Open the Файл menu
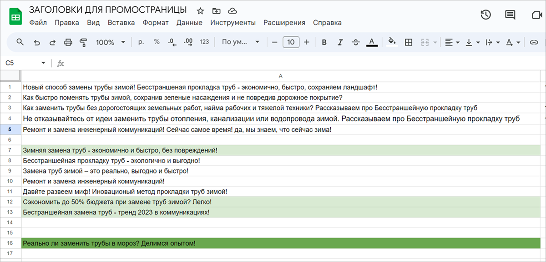Screen dimensions: 546x262 tap(38, 23)
